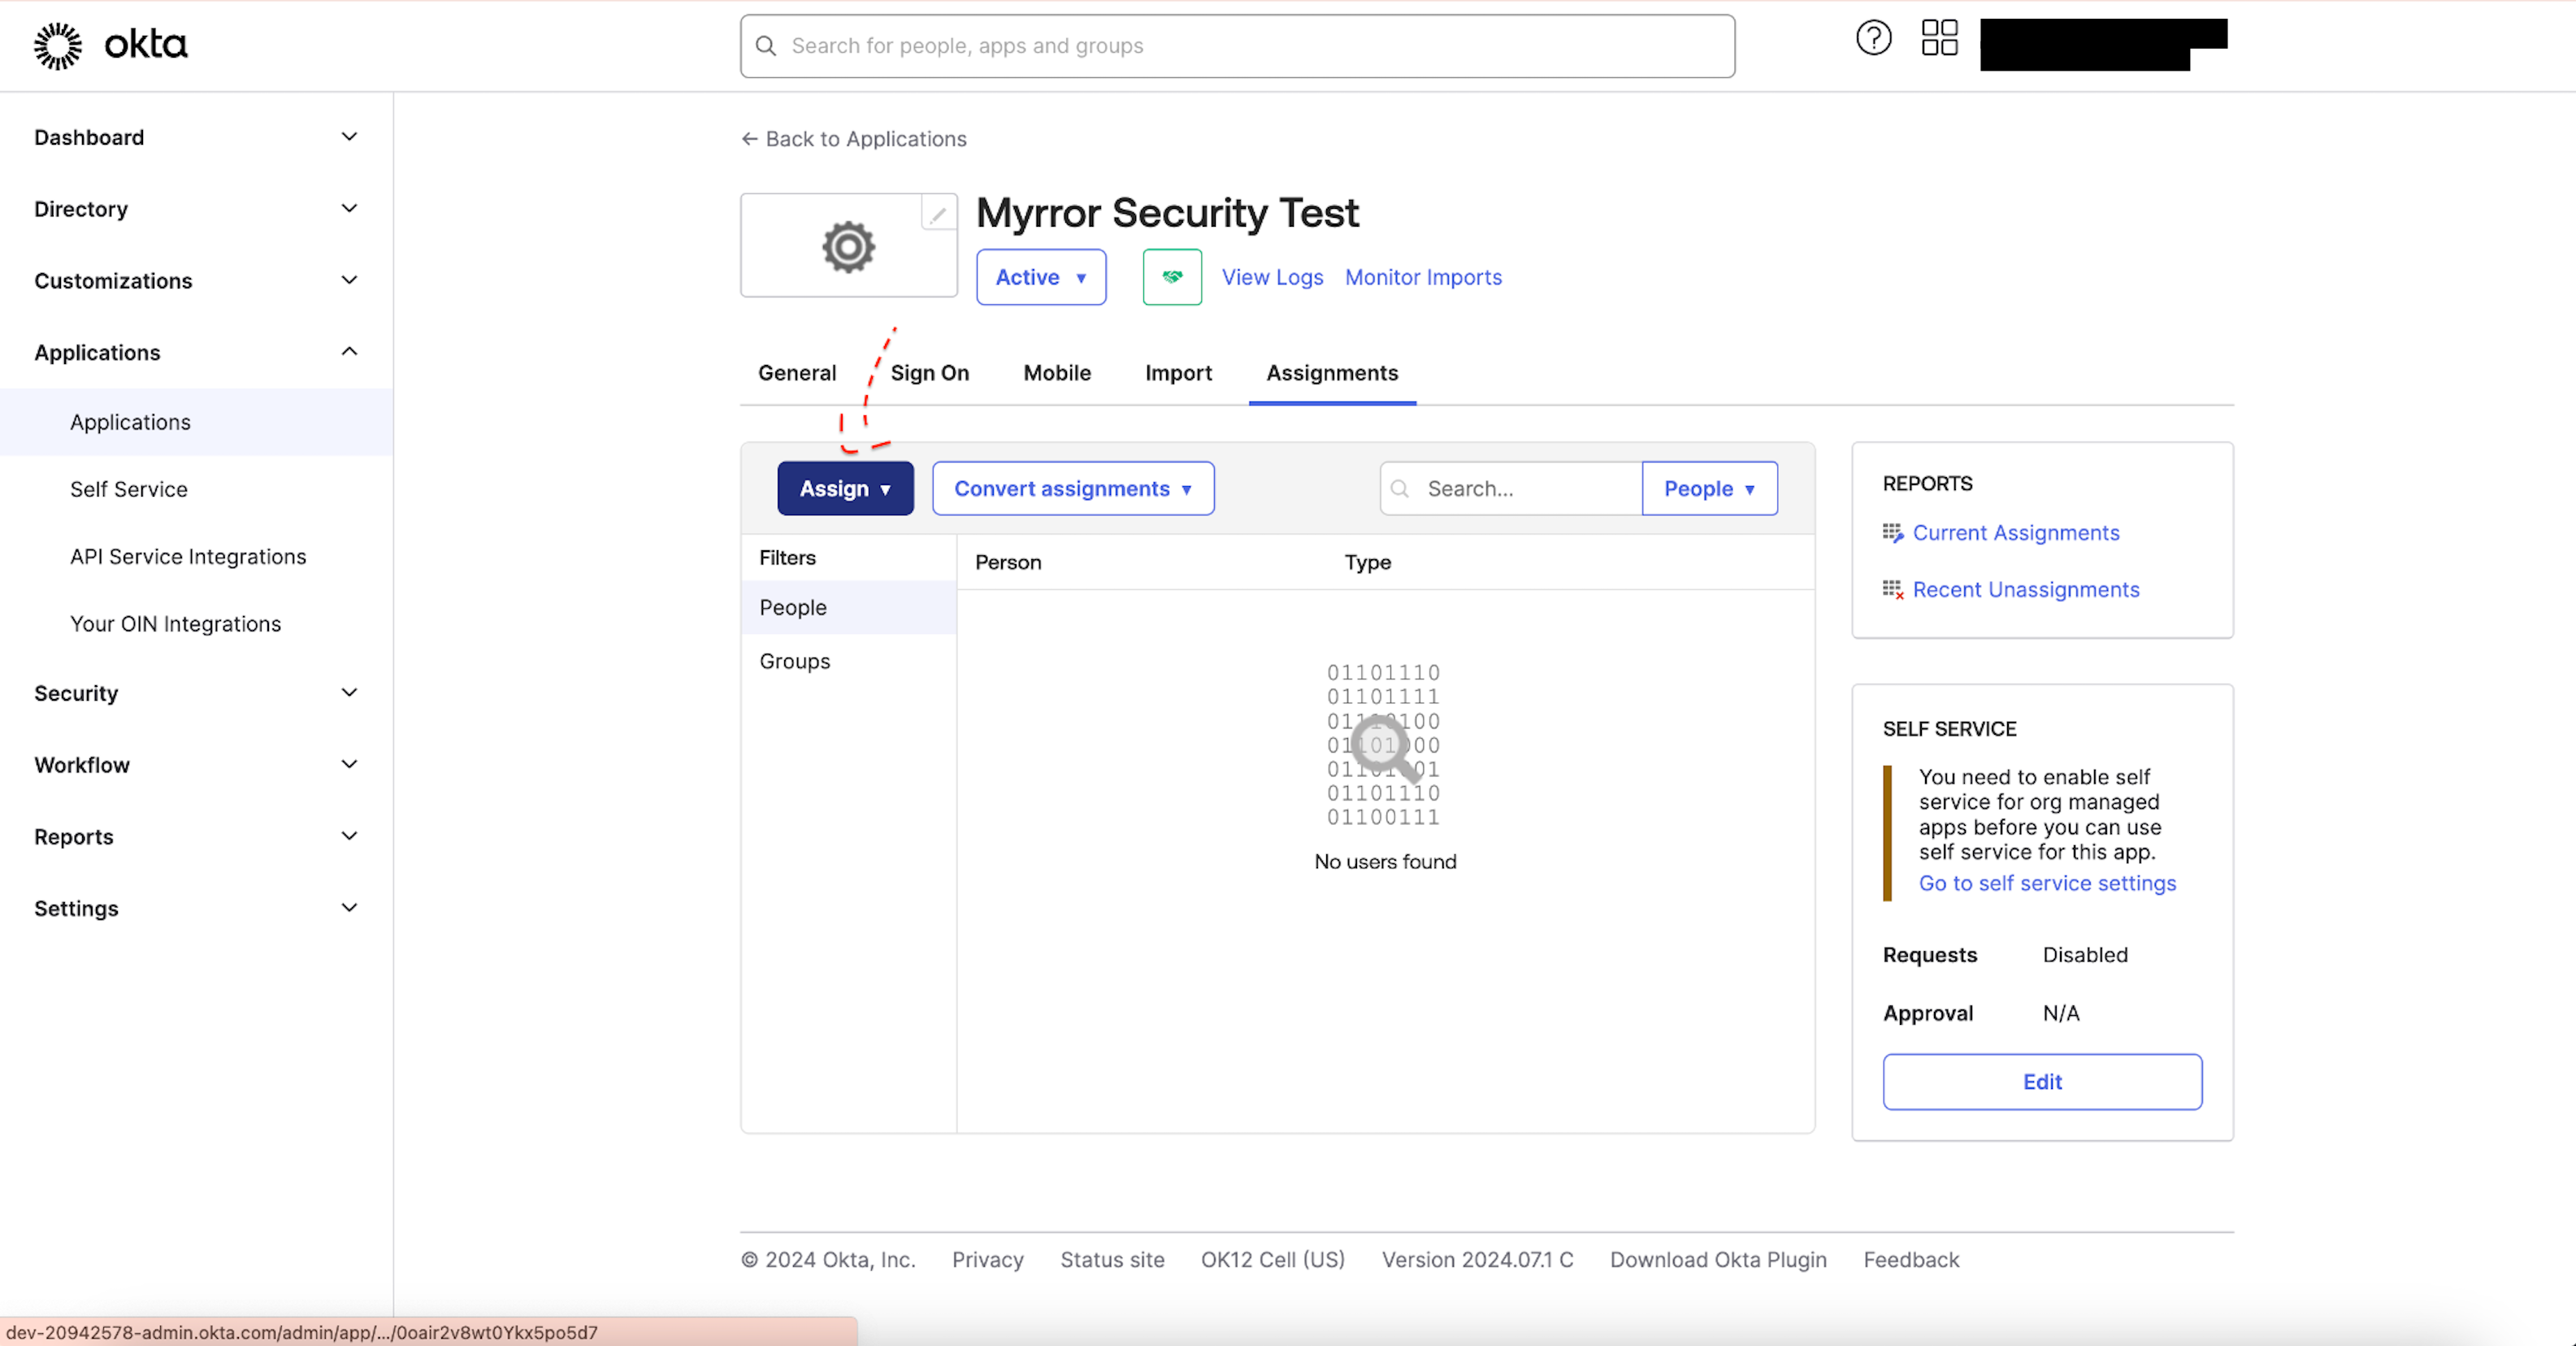Click the green handshake icon button

coord(1172,277)
